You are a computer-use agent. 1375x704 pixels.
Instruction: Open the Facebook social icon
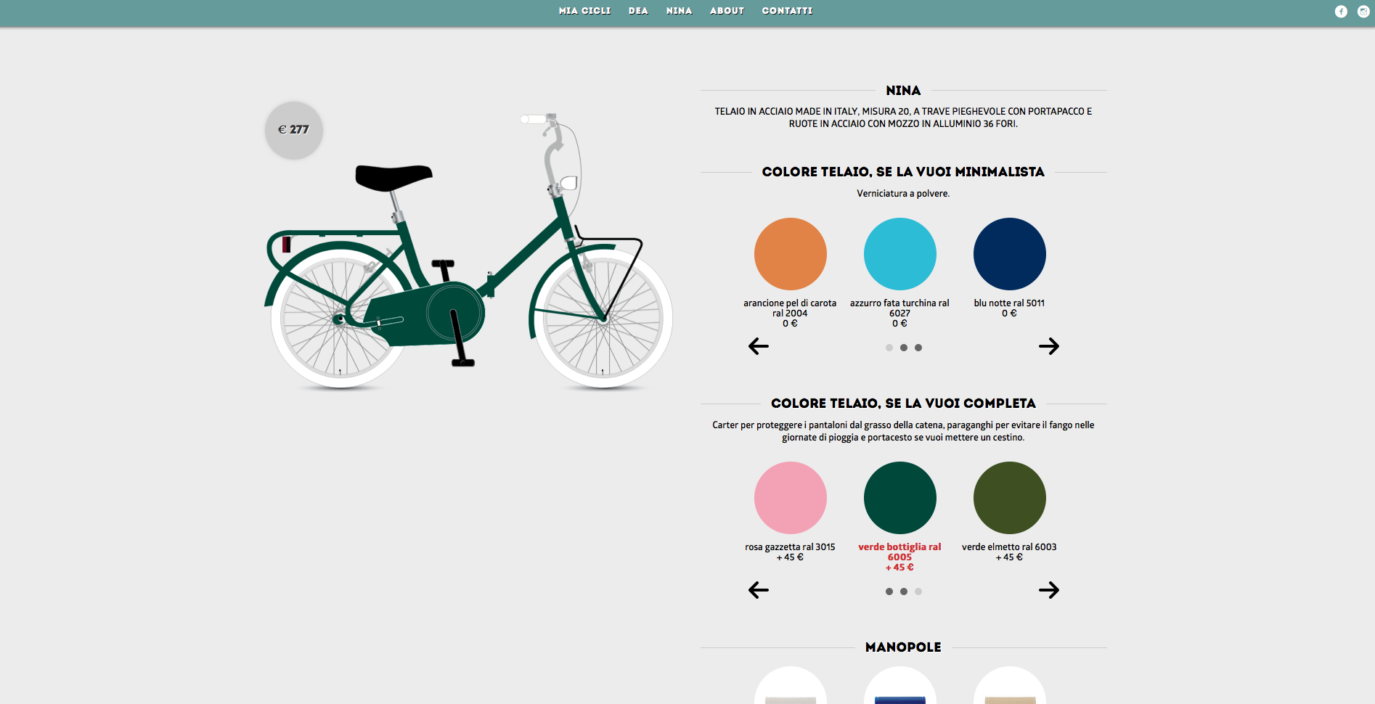pos(1341,11)
